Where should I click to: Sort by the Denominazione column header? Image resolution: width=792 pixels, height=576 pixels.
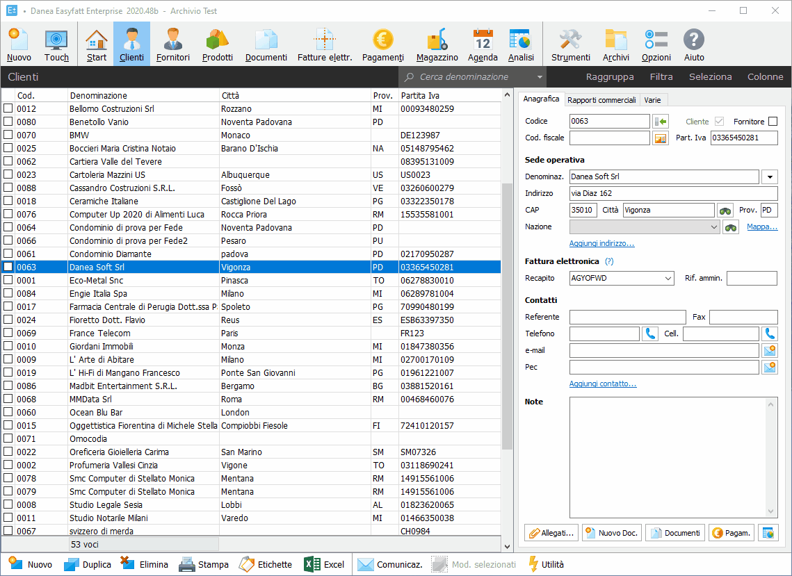pos(143,95)
